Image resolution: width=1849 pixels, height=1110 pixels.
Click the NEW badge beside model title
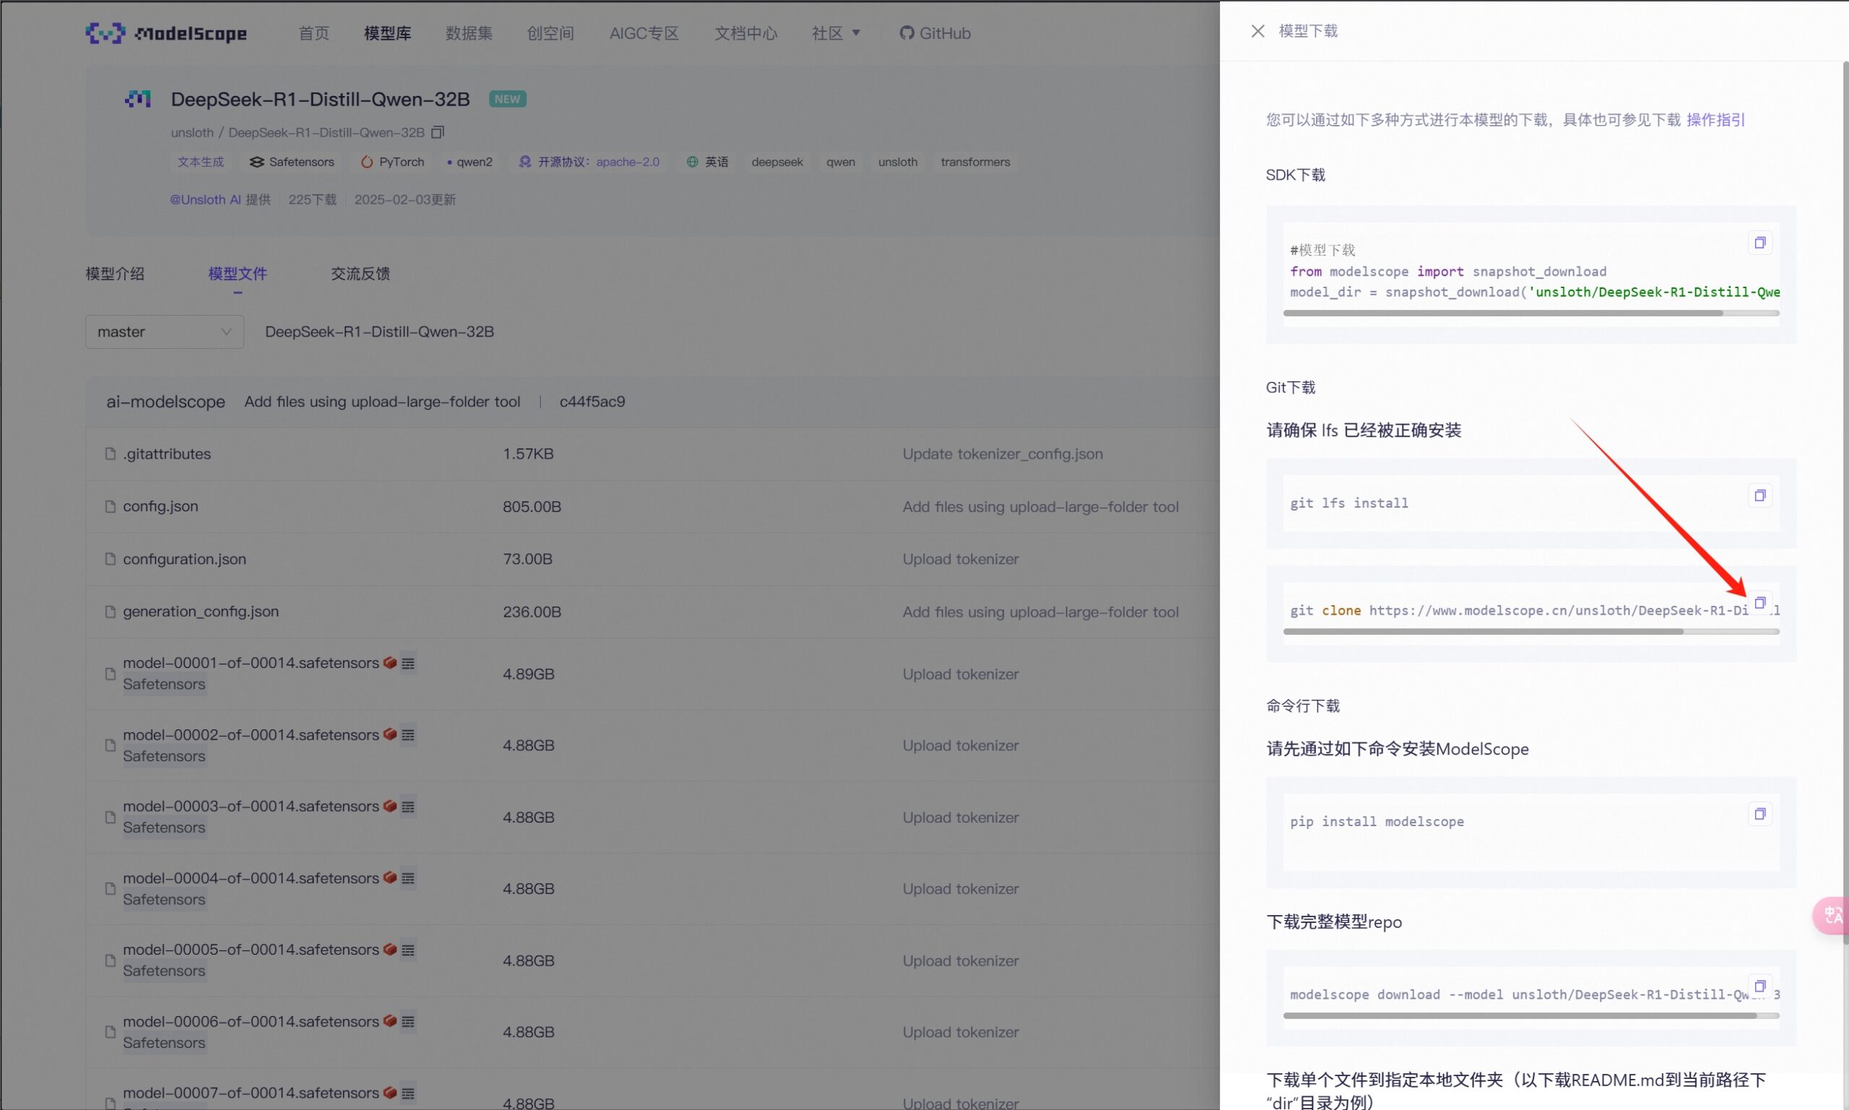coord(507,99)
